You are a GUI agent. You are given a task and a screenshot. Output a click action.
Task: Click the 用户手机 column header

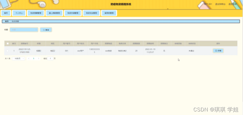(x=94, y=44)
